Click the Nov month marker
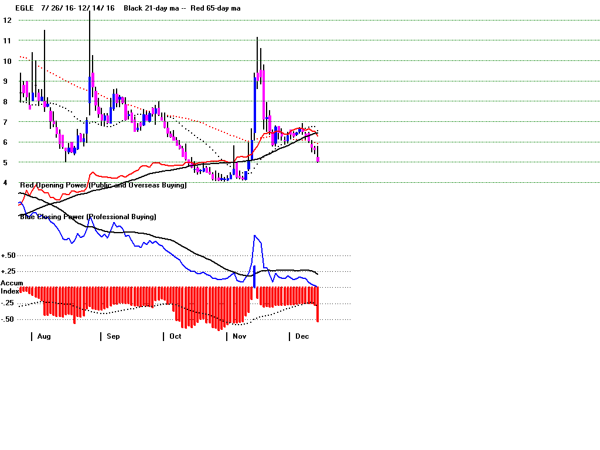Viewport: 600px width, 450px height. point(239,336)
